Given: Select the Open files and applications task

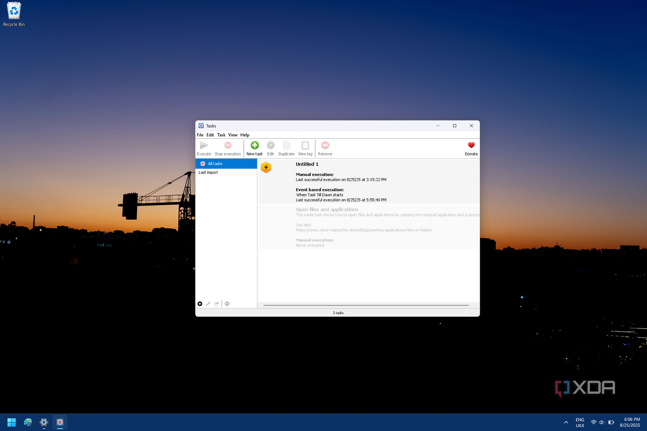Looking at the screenshot, I should [x=327, y=209].
